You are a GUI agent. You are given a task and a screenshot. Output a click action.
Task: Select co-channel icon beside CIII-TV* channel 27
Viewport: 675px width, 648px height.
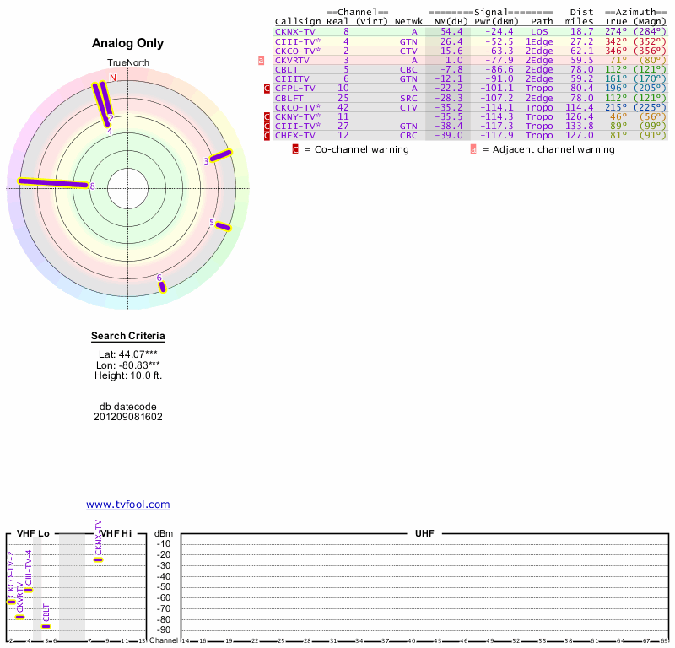point(267,126)
